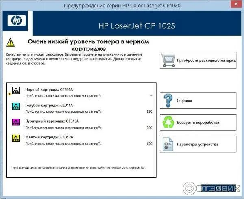Select the magenta cartridge toner icon

(x=16, y=122)
